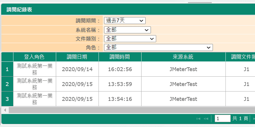
Task: Click the left arrow of horizontal scrollbar
Action: [x=5, y=110]
